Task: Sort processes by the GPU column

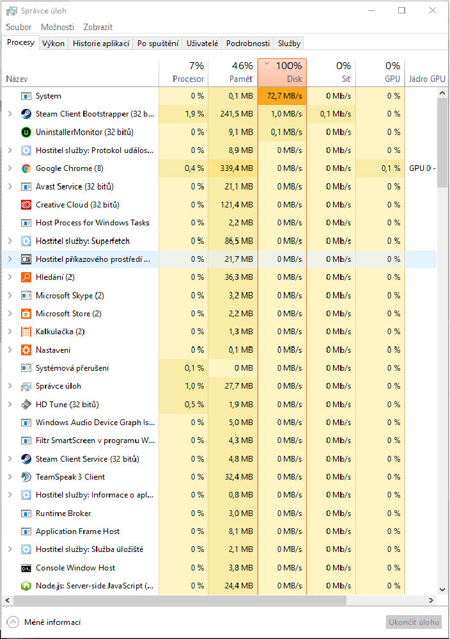Action: 380,72
